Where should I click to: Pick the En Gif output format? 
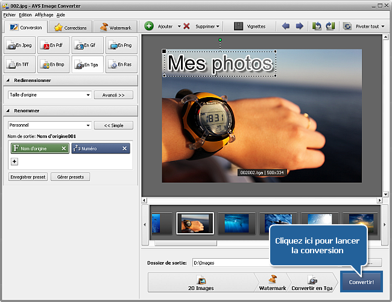(87, 45)
